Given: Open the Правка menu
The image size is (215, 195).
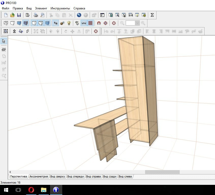Looking at the screenshot, I should coord(18,8).
